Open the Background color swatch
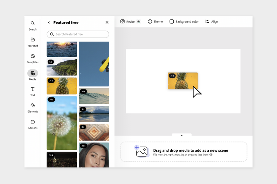 tap(184, 21)
